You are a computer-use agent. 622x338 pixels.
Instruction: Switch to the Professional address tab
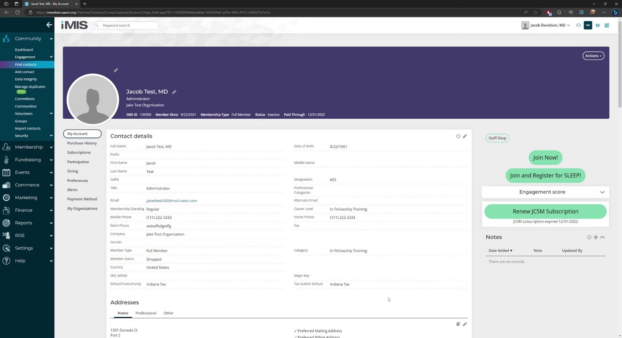click(x=146, y=313)
